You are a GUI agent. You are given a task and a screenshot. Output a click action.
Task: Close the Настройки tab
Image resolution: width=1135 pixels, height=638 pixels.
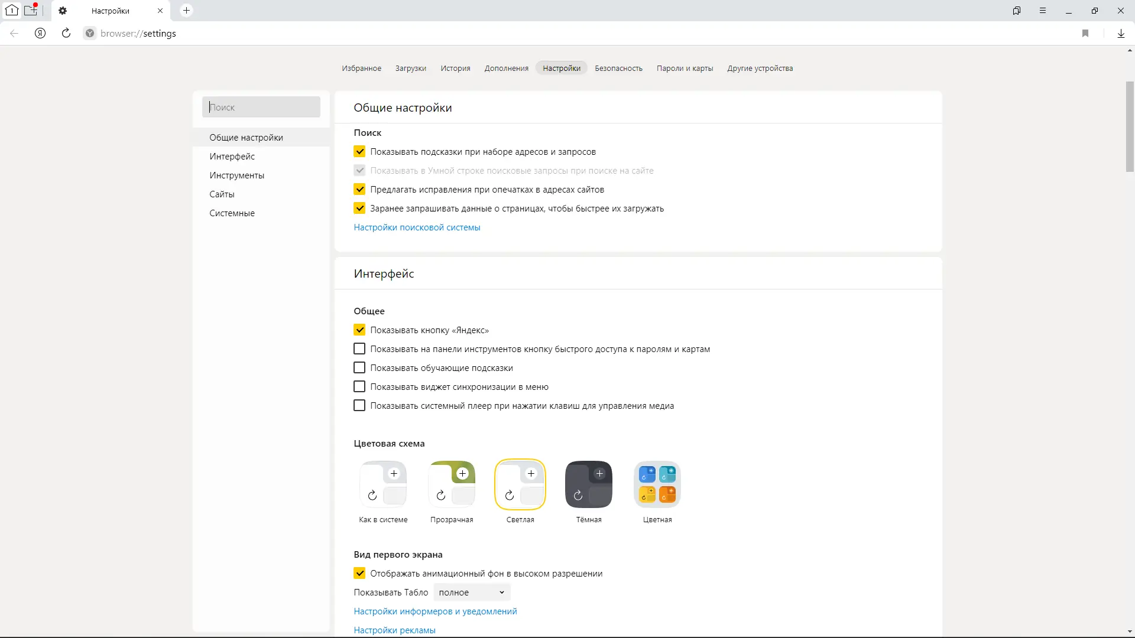[x=160, y=11]
